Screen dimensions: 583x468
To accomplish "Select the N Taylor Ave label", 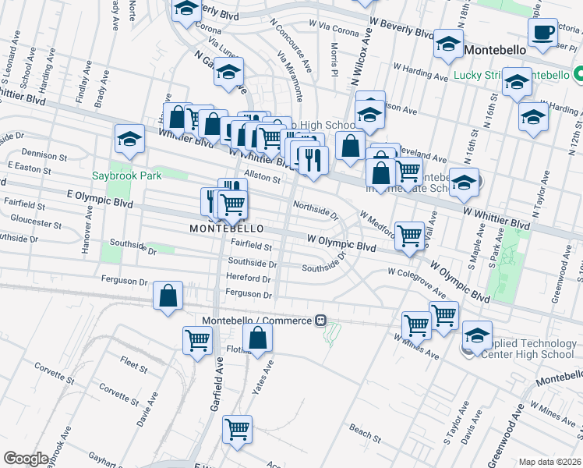I will click(541, 194).
